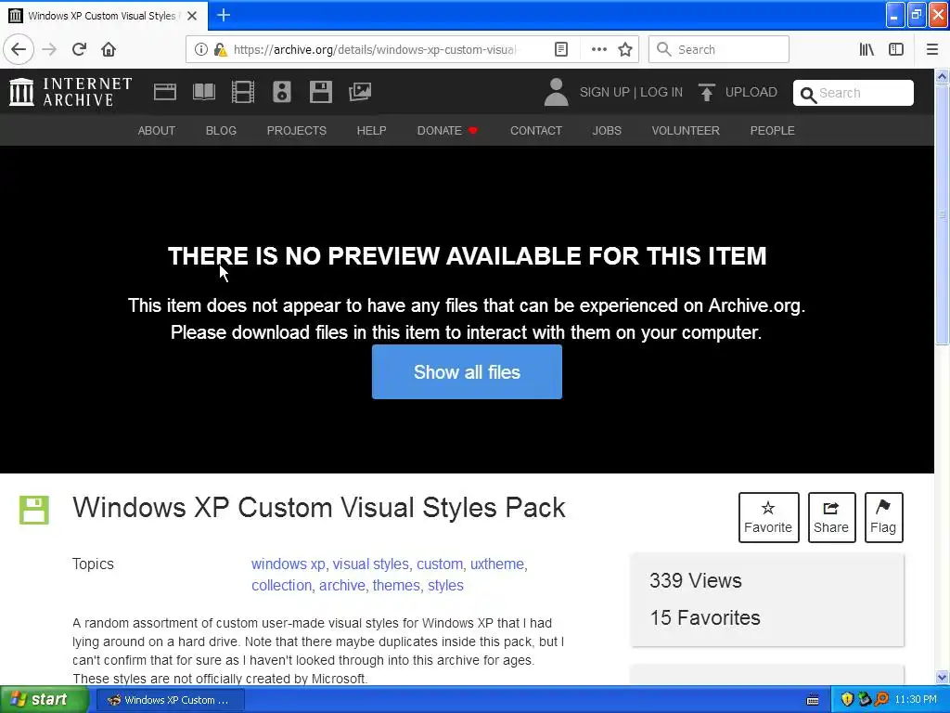Viewport: 950px width, 713px height.
Task: Open the browser home page
Action: coord(109,49)
